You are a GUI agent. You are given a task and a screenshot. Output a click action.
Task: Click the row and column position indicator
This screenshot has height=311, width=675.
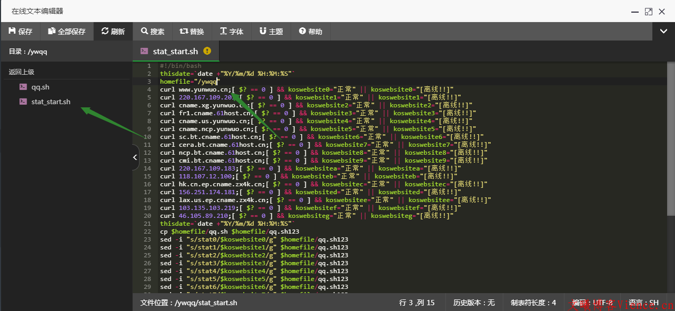417,303
